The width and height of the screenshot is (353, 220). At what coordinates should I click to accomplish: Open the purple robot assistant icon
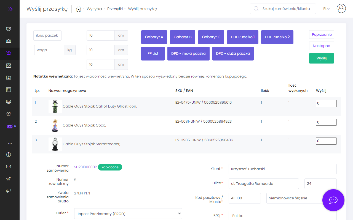[10, 127]
